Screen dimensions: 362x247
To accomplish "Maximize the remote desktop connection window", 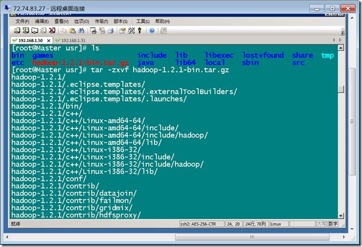I will click(x=332, y=8).
